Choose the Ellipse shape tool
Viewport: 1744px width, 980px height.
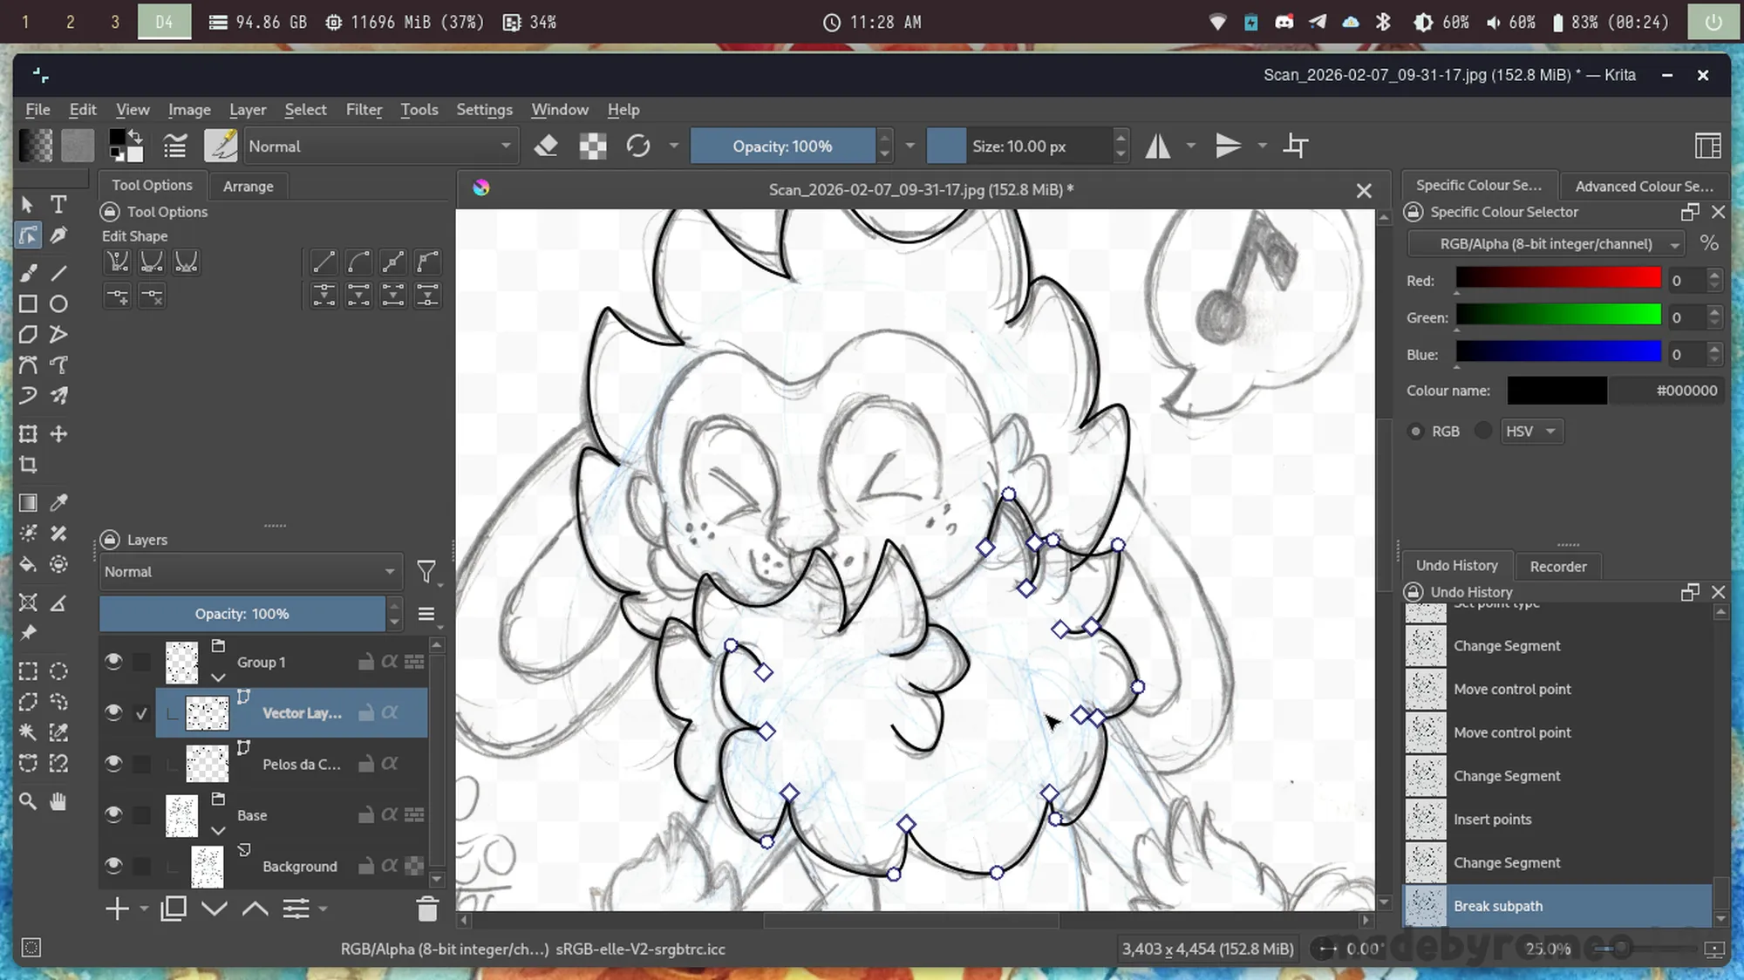pyautogui.click(x=58, y=303)
